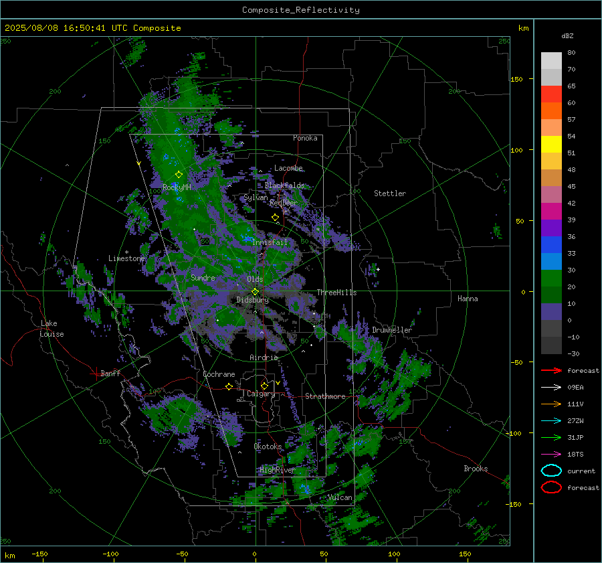
Task: Click the magenta swatch in dBZ legend
Action: [551, 212]
